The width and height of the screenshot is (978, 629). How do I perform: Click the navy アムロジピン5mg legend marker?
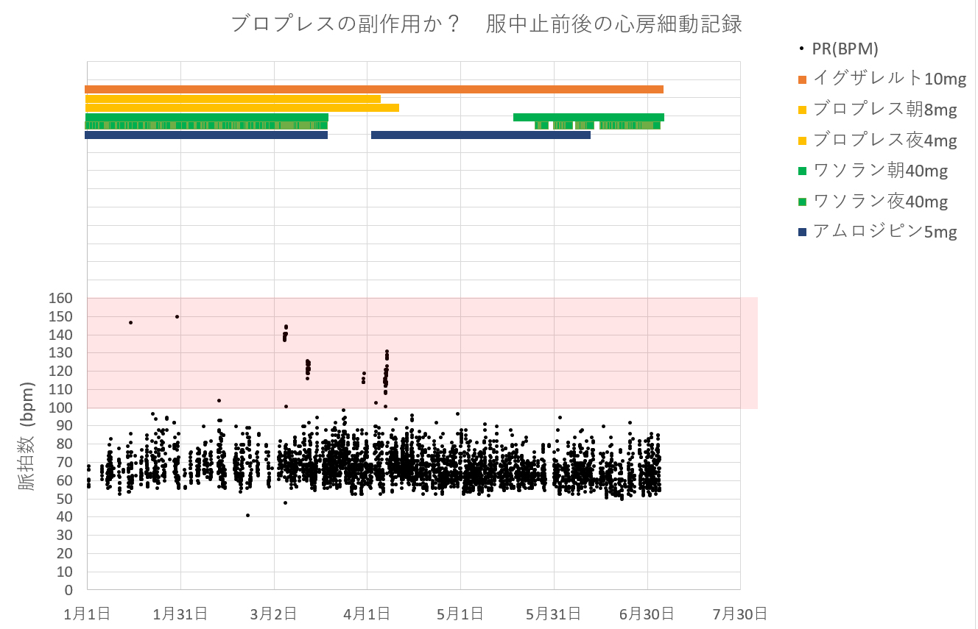803,232
